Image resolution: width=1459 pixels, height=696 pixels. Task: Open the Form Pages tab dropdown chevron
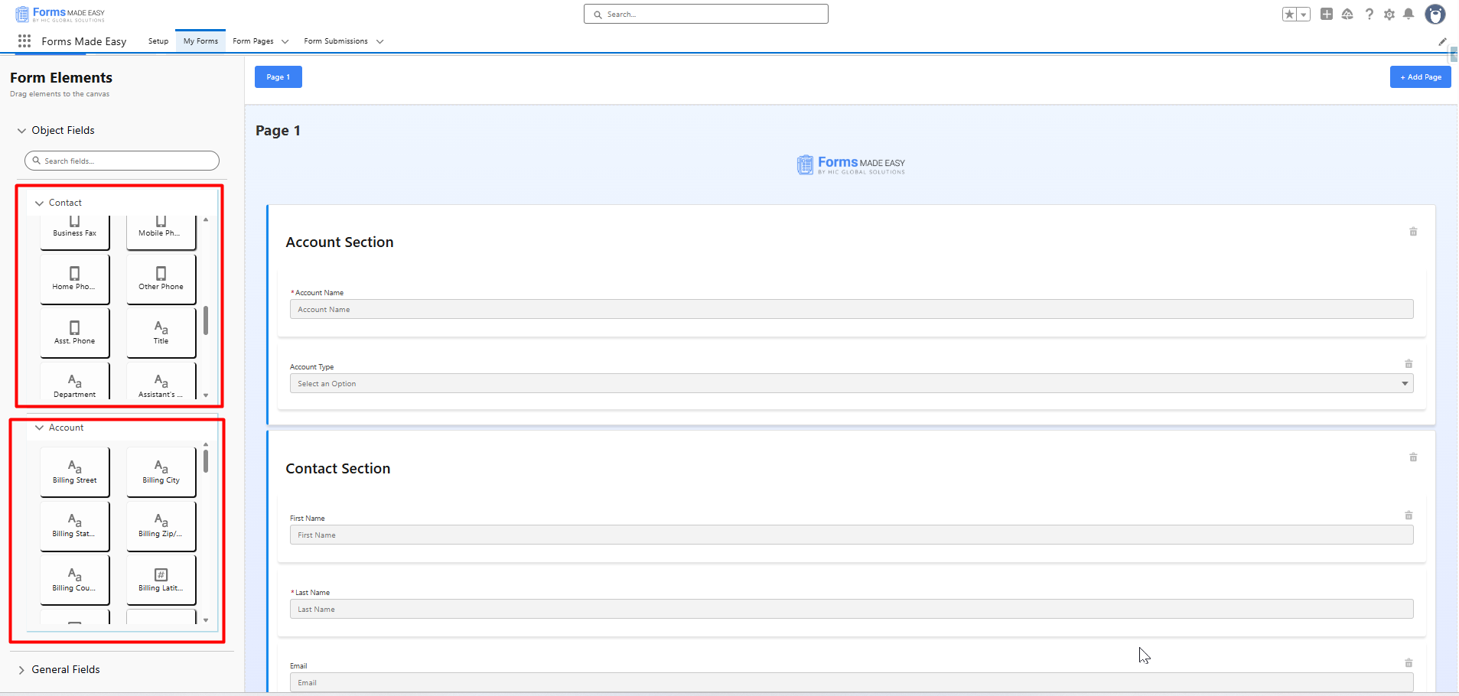pos(285,41)
